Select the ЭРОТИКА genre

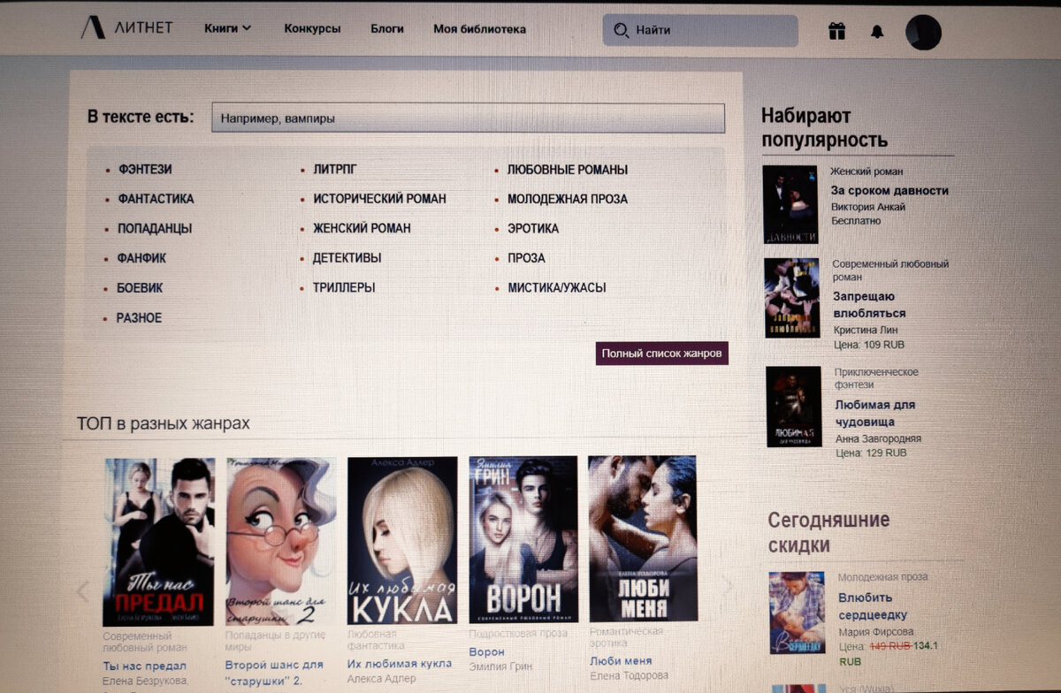[x=533, y=228]
